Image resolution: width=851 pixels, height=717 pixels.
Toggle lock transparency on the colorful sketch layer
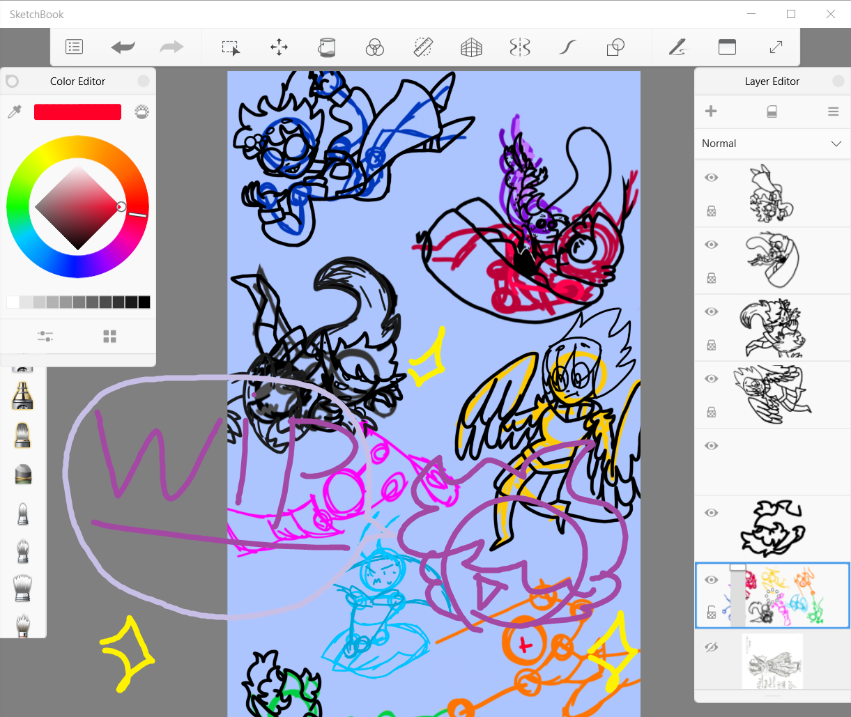pyautogui.click(x=712, y=613)
